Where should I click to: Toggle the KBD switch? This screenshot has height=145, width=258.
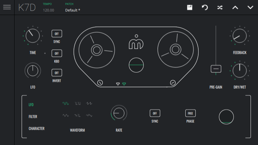pos(57,53)
